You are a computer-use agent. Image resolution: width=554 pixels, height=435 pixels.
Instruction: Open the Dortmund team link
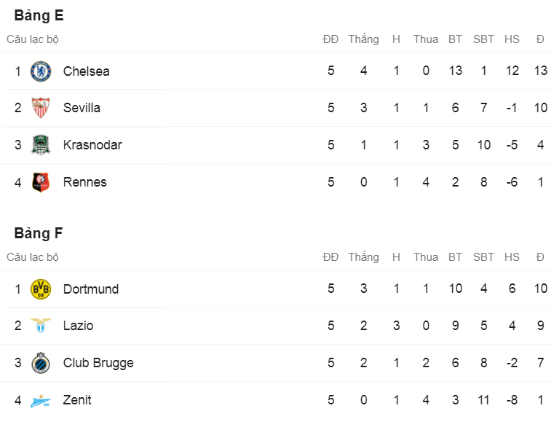click(90, 289)
